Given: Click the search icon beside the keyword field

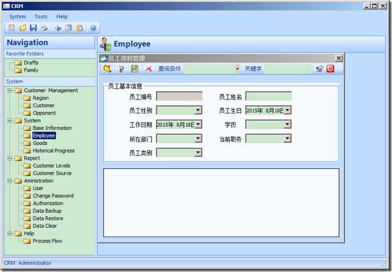Looking at the screenshot, I should point(320,69).
